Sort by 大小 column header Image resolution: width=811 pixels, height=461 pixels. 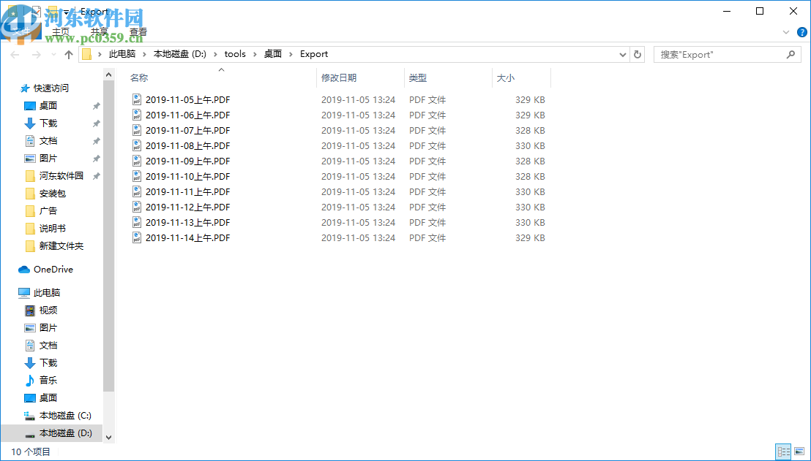(506, 78)
